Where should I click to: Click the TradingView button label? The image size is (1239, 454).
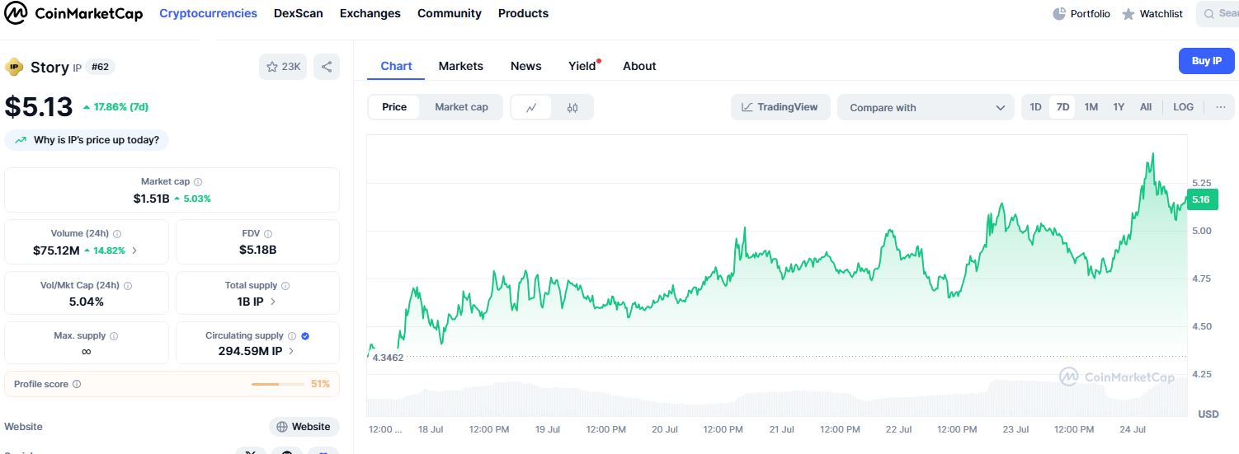click(788, 107)
